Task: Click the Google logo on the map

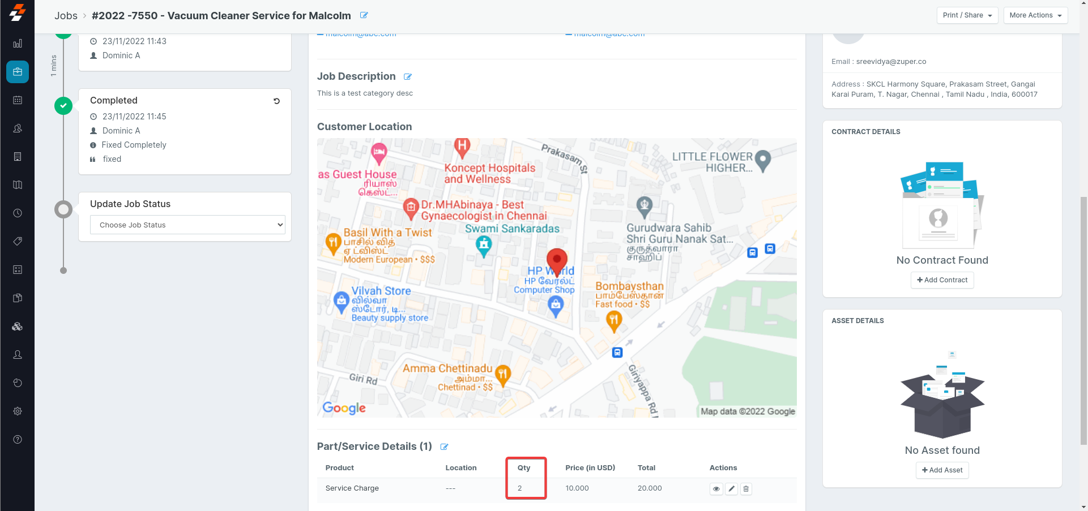Action: point(344,408)
